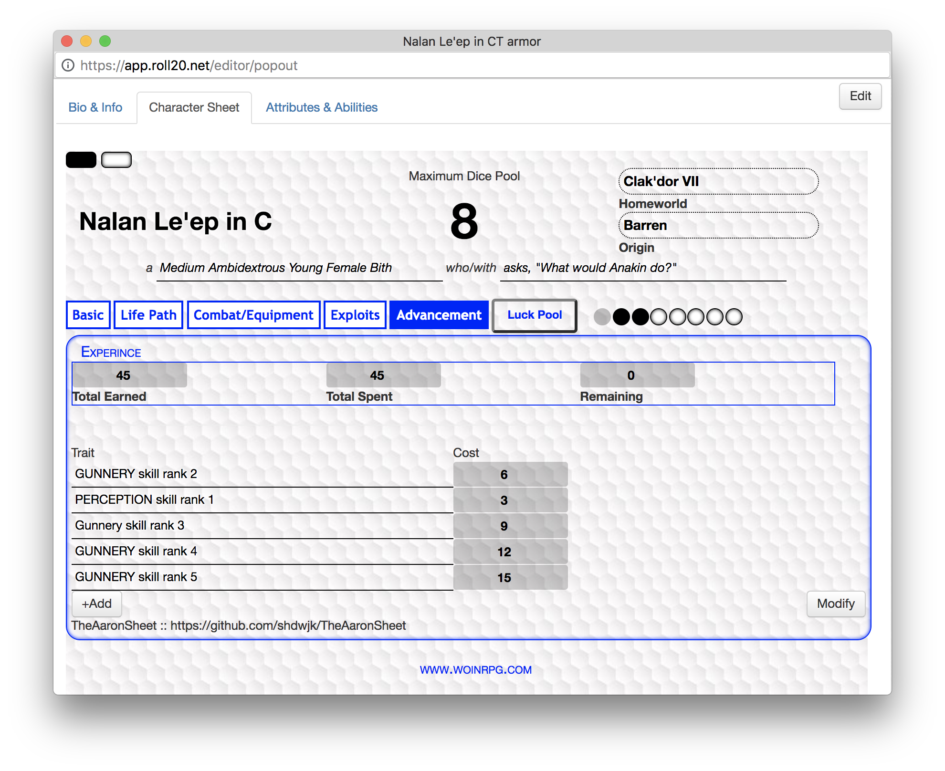945x771 pixels.
Task: Open the Exploits section
Action: [x=355, y=315]
